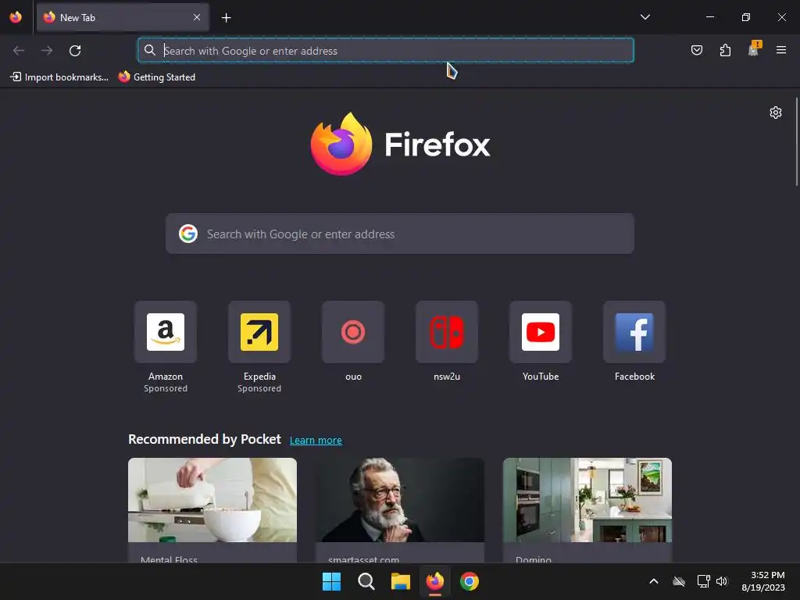Click the Firefox View icon in tab strip
800x600 pixels.
pyautogui.click(x=16, y=17)
